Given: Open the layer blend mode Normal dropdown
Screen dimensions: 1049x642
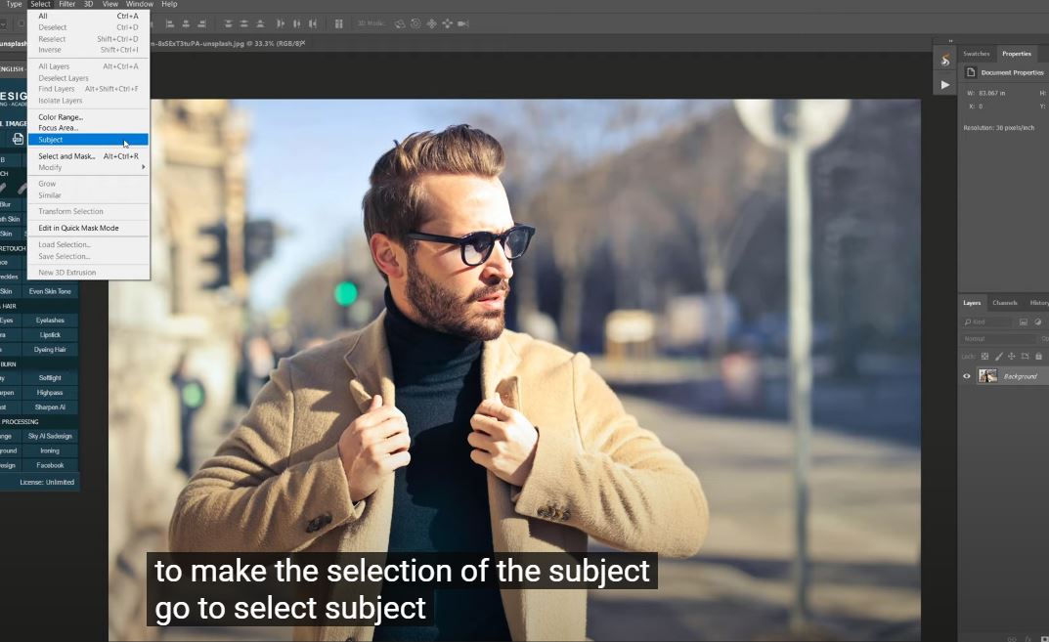Looking at the screenshot, I should (997, 339).
